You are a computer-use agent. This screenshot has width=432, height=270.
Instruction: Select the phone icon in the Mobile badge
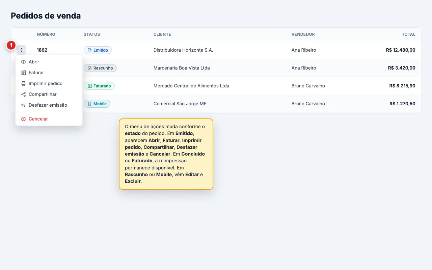pos(89,104)
